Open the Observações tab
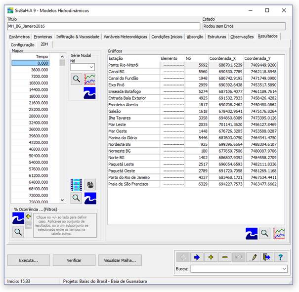The width and height of the screenshot is (299, 292). tap(242, 37)
